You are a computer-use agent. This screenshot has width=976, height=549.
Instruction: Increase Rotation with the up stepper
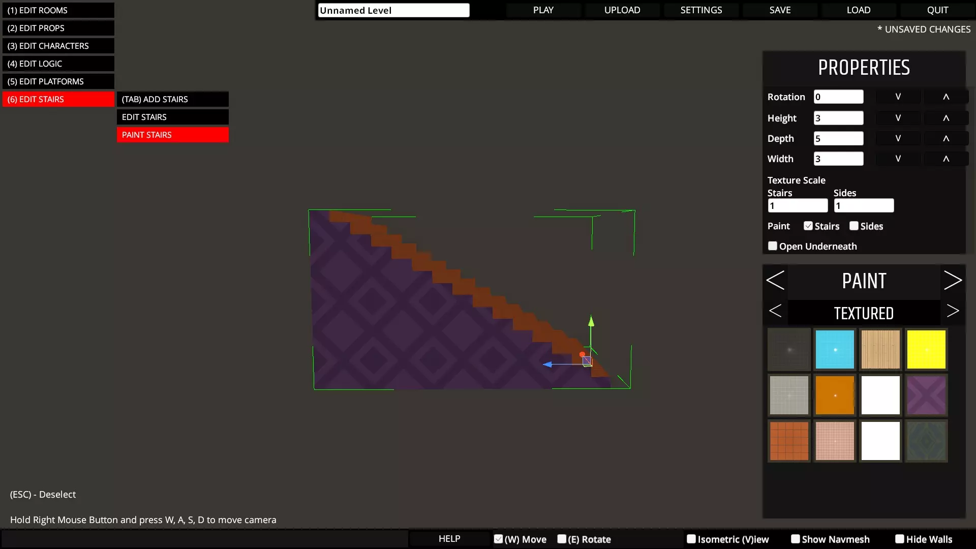point(945,97)
